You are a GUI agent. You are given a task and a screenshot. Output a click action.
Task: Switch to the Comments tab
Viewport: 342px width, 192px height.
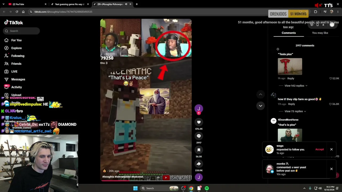tap(289, 33)
